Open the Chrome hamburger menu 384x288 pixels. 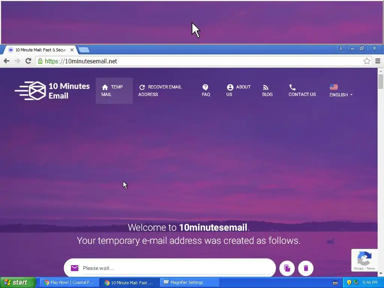[378, 61]
